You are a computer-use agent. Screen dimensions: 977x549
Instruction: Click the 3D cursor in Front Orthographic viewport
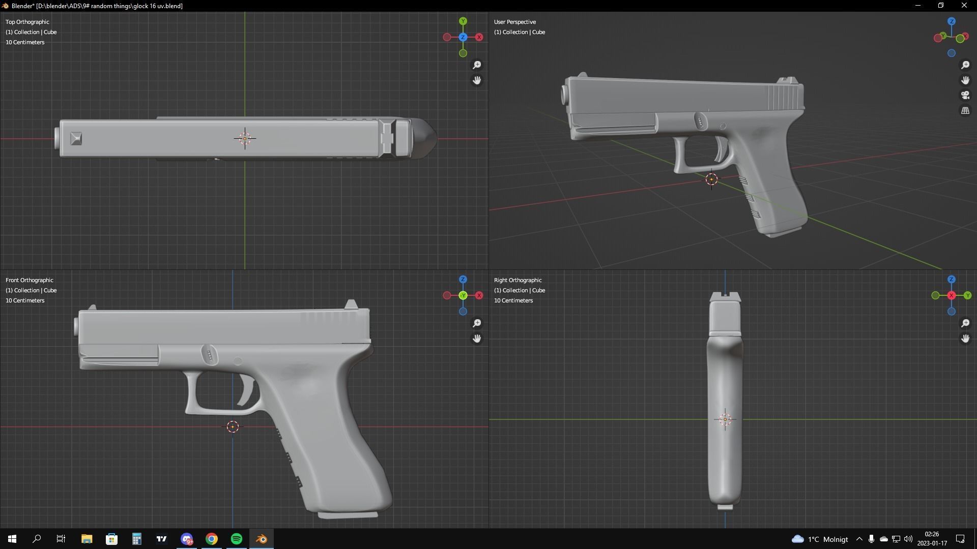point(233,426)
